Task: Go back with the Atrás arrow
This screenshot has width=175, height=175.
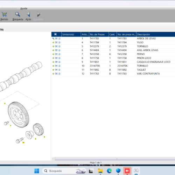Action: click(28, 16)
